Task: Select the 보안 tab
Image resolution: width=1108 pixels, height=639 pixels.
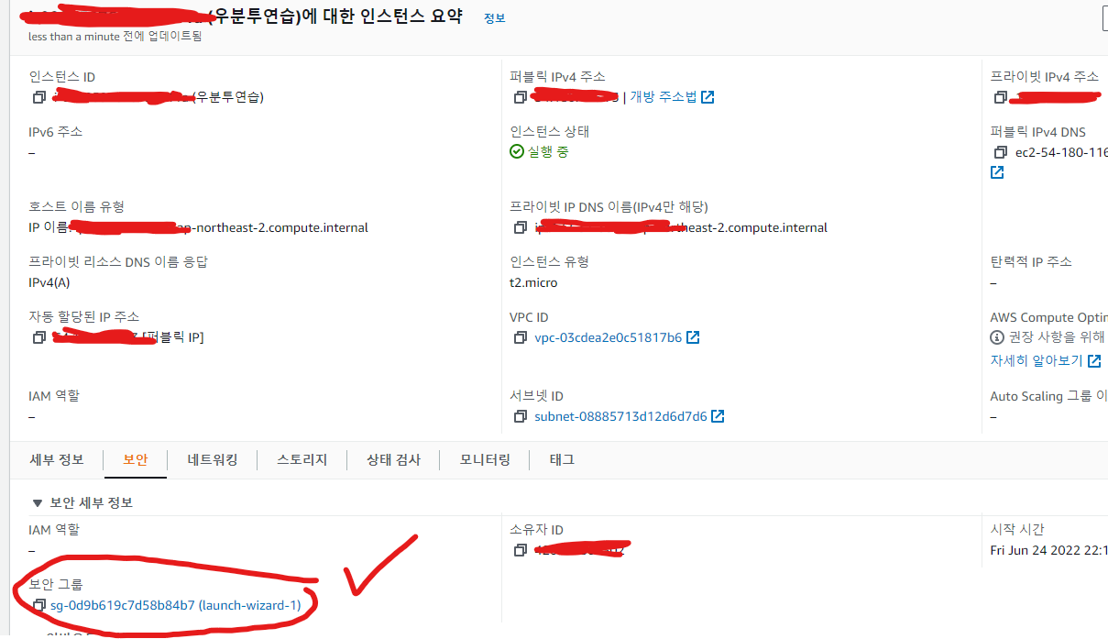Action: pos(135,459)
